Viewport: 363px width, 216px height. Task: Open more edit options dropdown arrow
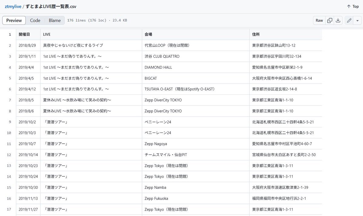pos(358,20)
